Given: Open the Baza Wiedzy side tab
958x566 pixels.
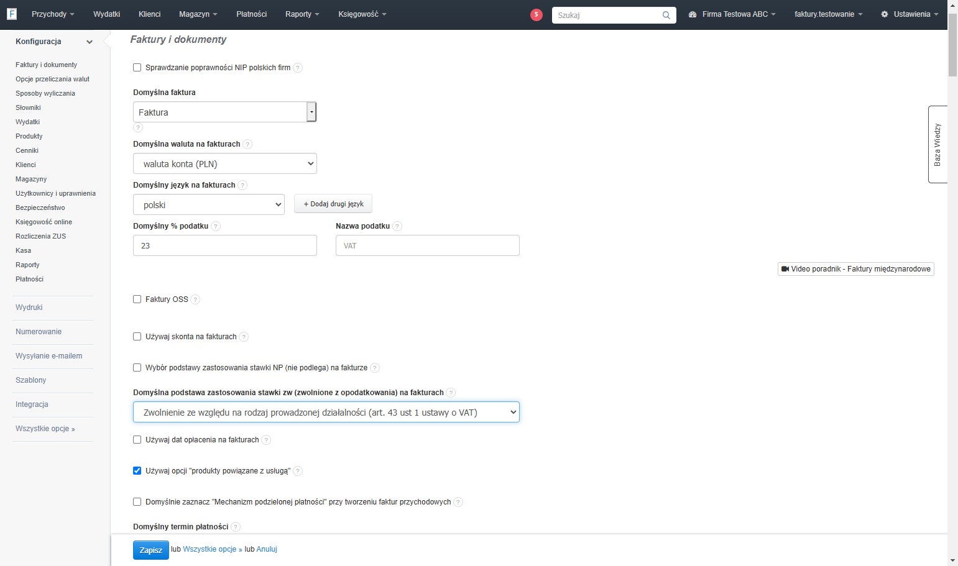Looking at the screenshot, I should click(937, 145).
